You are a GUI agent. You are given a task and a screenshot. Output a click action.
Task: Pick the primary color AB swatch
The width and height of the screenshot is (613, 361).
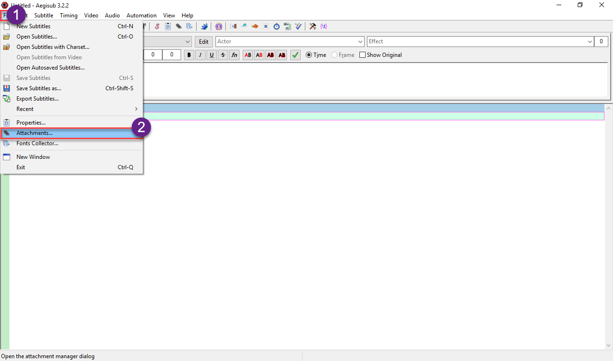click(248, 55)
